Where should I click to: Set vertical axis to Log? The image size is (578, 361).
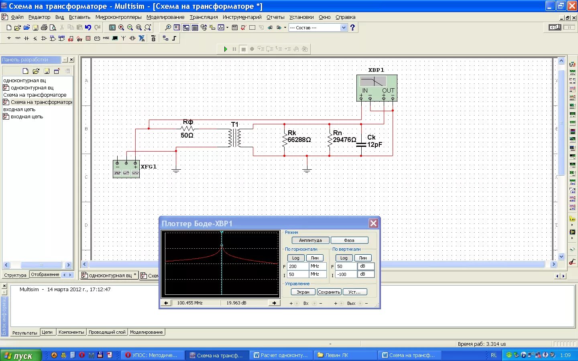pos(344,258)
